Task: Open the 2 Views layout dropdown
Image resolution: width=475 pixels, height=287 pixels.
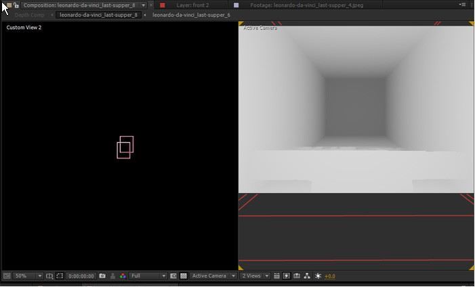Action: point(255,275)
